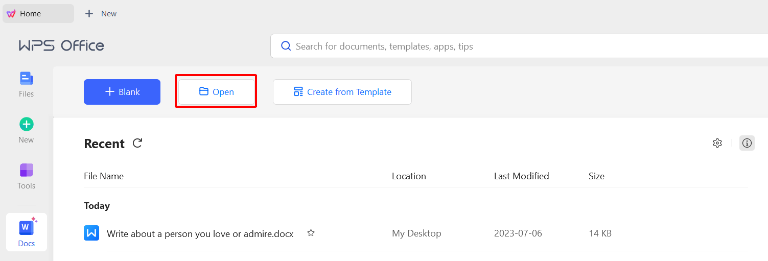Viewport: 768px width, 261px height.
Task: Open the recent list settings gear
Action: pos(717,143)
